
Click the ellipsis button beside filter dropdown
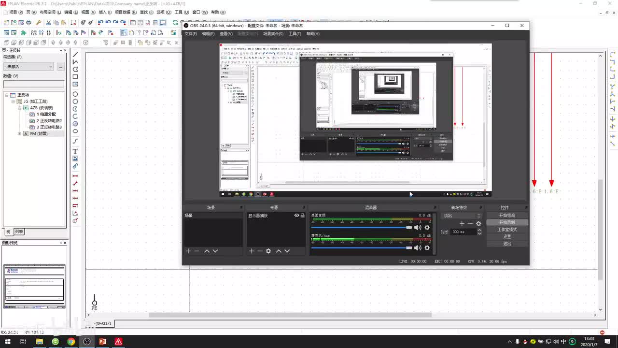click(61, 67)
